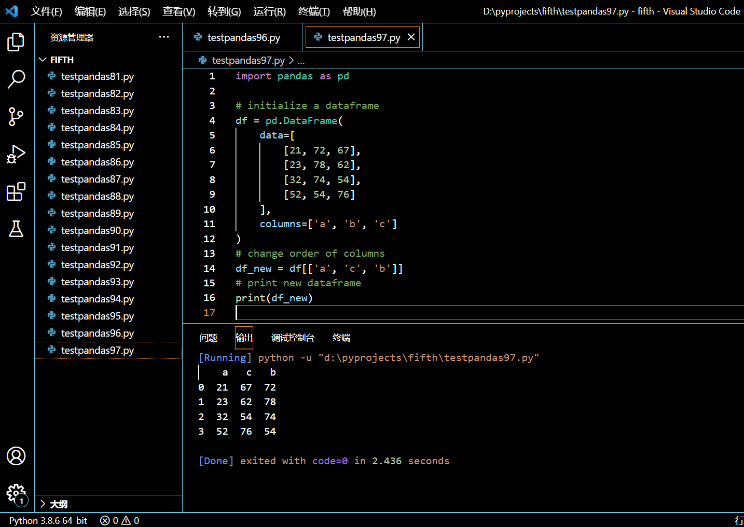Switch to 终端 panel tab
Screen dimensions: 744x527
[x=341, y=338]
